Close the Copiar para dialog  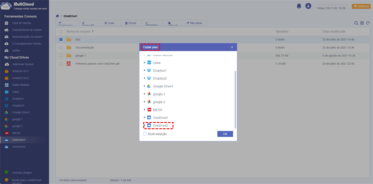[x=232, y=47]
